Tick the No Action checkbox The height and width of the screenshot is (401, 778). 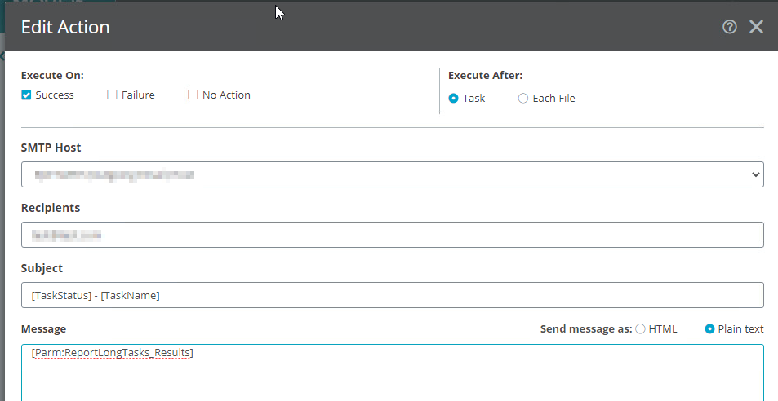click(x=193, y=95)
